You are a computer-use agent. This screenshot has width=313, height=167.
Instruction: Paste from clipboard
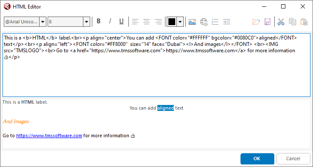(304, 22)
